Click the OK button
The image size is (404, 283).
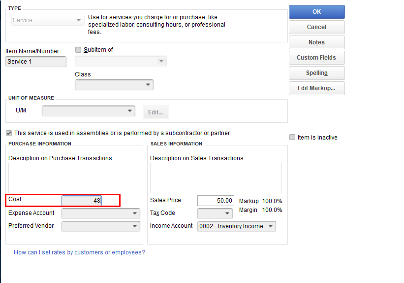[x=316, y=12]
